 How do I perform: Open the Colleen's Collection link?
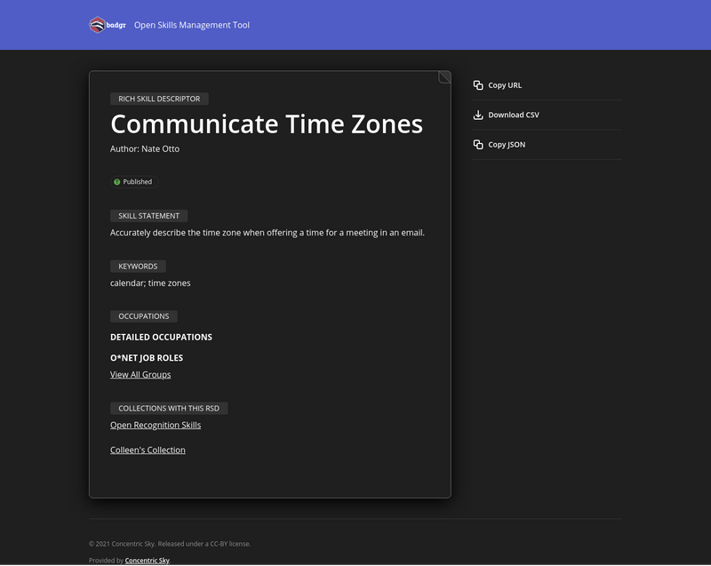147,450
